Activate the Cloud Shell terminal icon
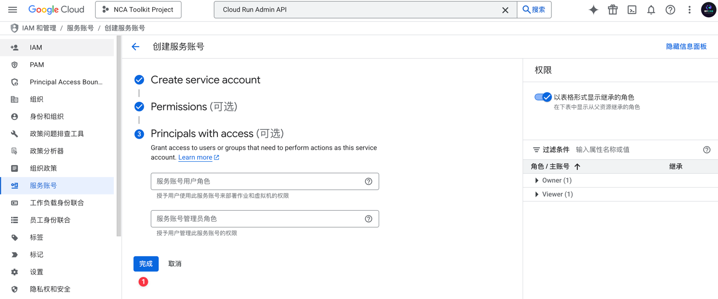 click(632, 9)
